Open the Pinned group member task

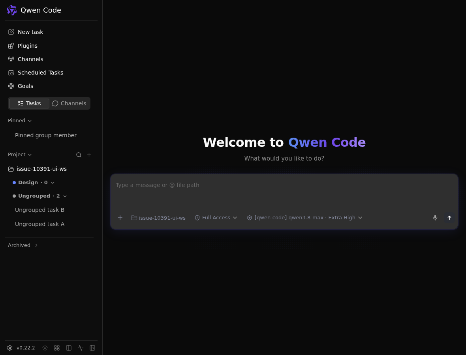pyautogui.click(x=46, y=135)
